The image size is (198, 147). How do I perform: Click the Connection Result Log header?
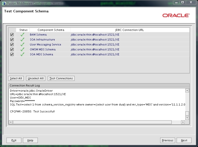99,85
